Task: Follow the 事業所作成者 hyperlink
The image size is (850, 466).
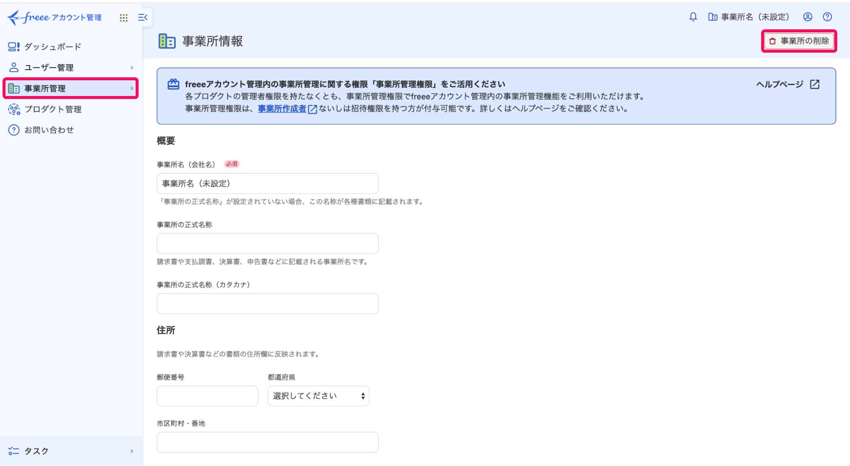Action: pos(282,109)
